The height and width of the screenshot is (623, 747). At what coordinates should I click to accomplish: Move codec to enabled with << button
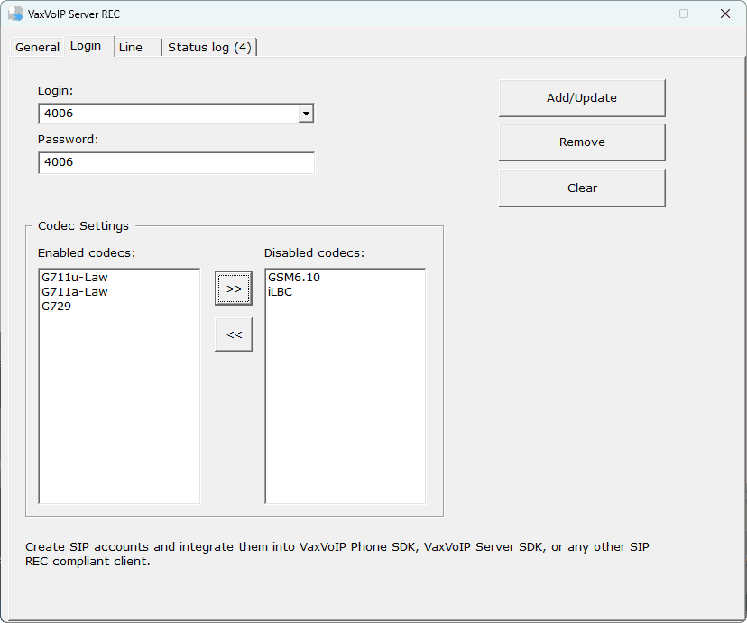click(234, 334)
